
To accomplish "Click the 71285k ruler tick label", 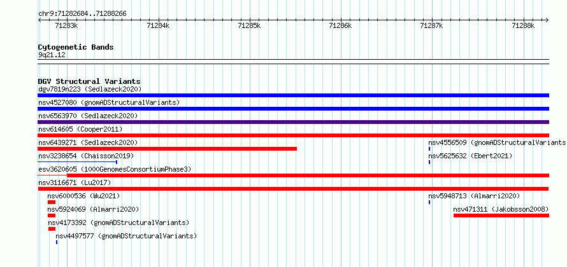I will click(x=250, y=25).
